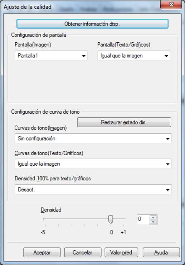Viewport: 185px width, 265px height.
Task: Increase Densidad value with the up arrow
Action: 153,218
